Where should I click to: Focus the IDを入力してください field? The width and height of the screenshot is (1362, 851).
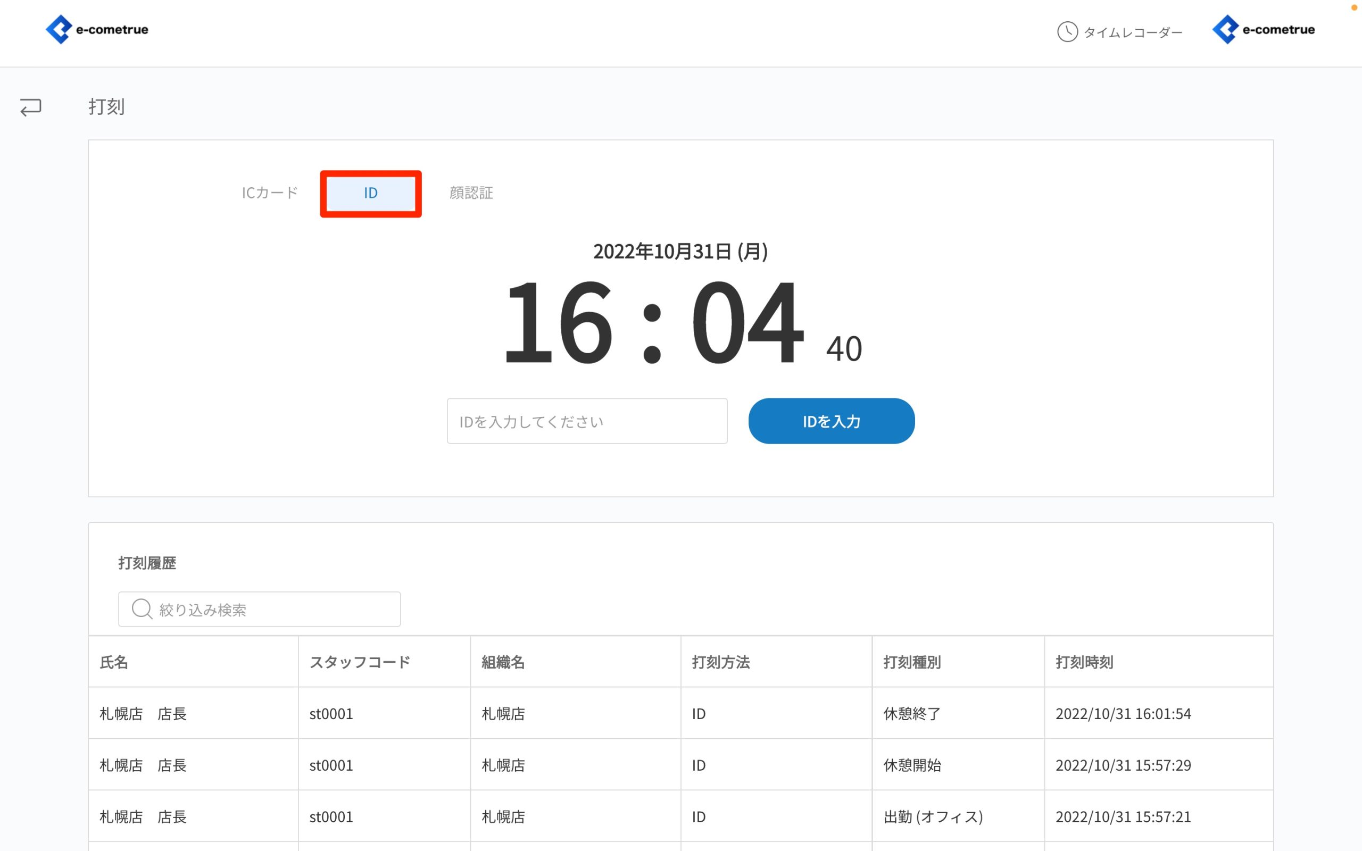pyautogui.click(x=586, y=421)
